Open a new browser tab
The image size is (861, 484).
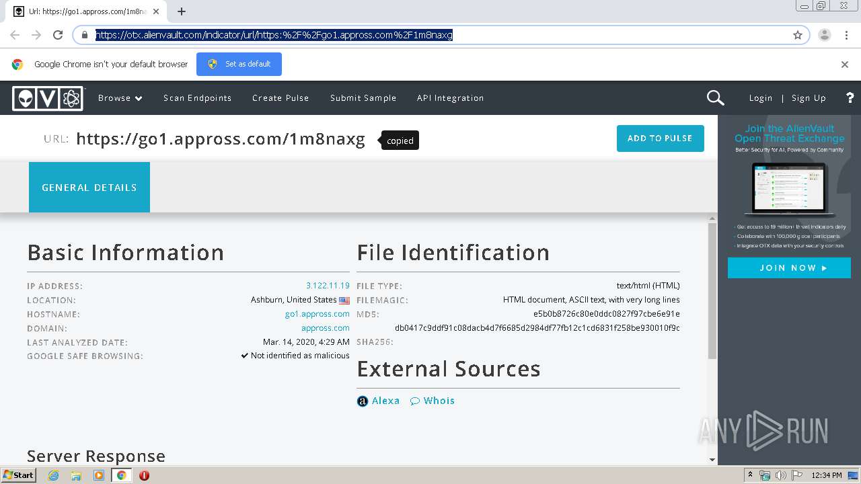(182, 11)
